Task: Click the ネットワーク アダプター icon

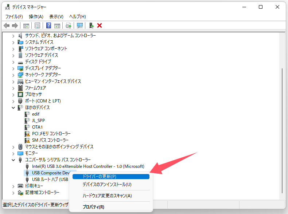Action: [x=20, y=75]
